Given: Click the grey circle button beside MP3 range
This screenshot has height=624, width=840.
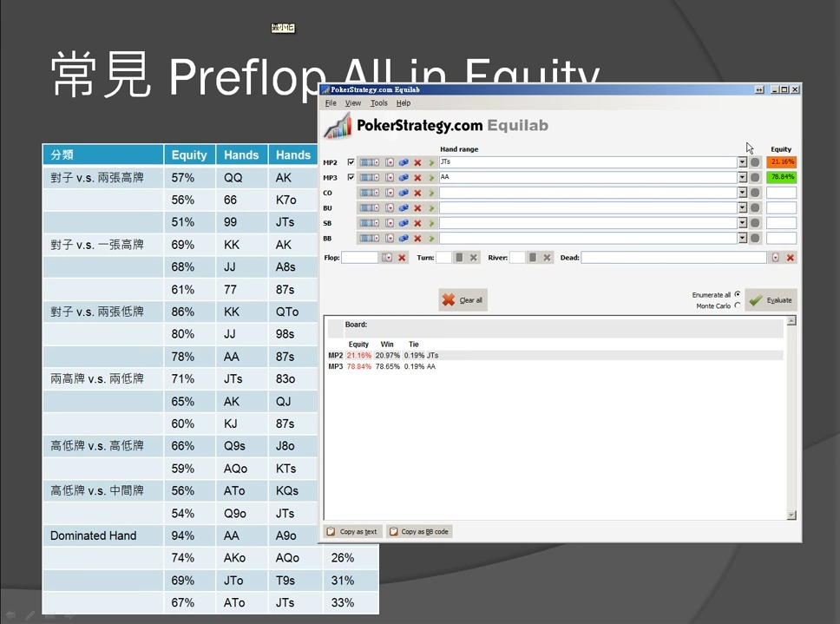Looking at the screenshot, I should (x=755, y=177).
